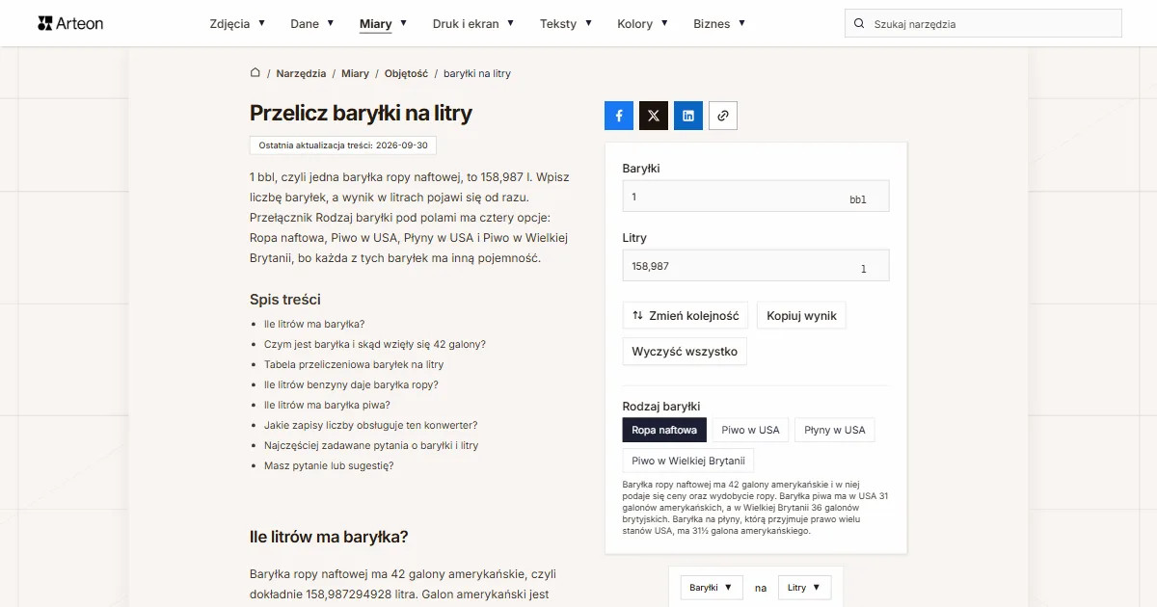Select Płyny w USA barrel type
This screenshot has width=1157, height=607.
pyautogui.click(x=835, y=430)
